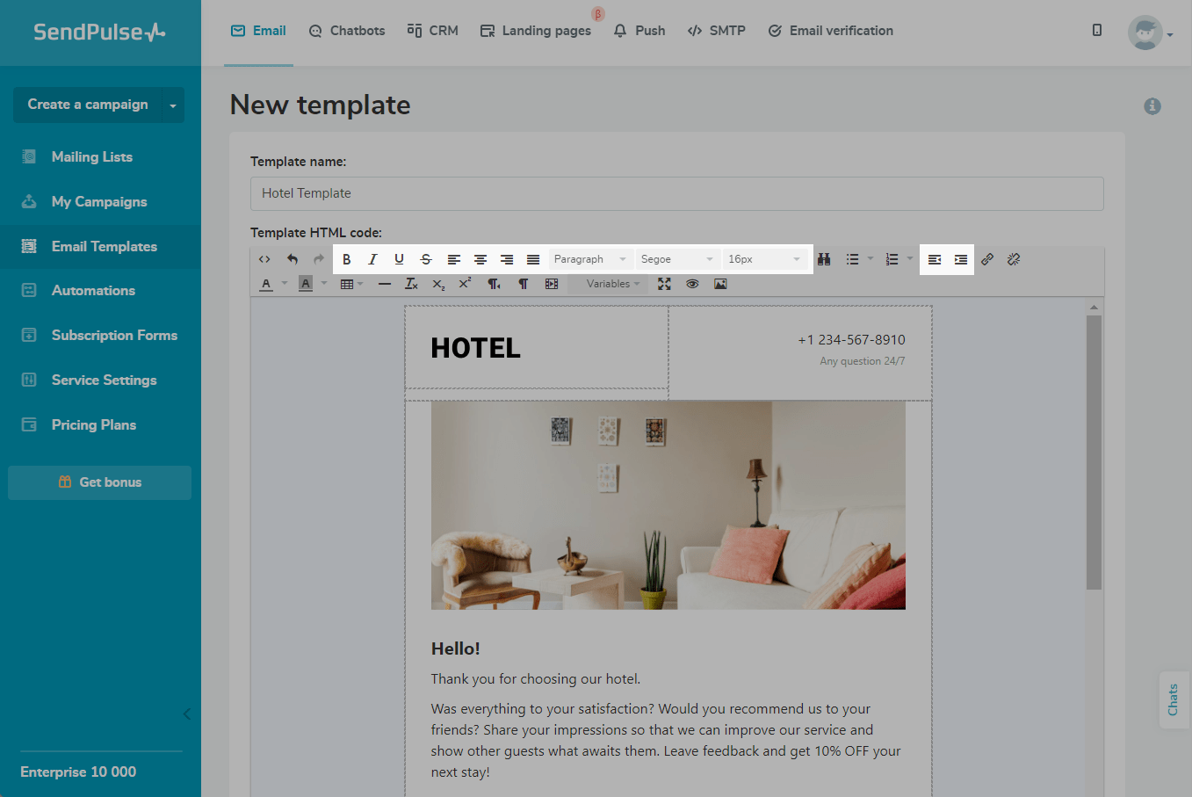Click the insert link icon
The height and width of the screenshot is (797, 1192).
tap(987, 259)
